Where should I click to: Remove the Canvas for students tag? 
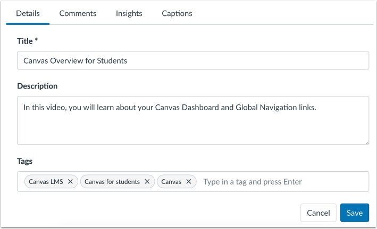point(147,182)
